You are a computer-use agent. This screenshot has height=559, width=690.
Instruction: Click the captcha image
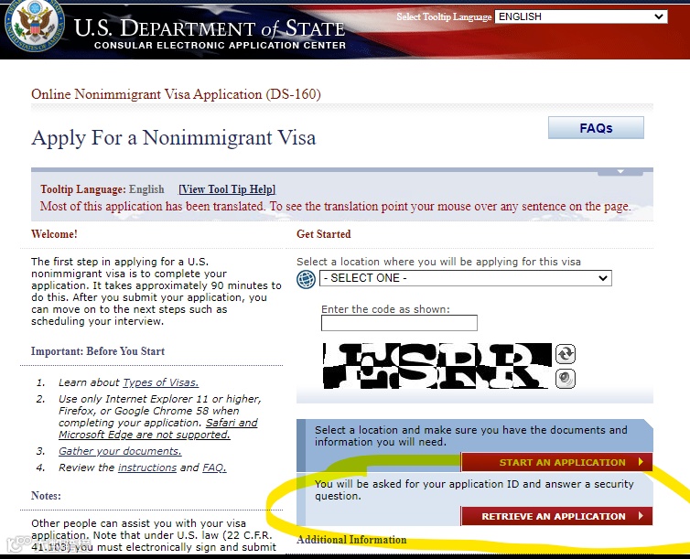(437, 366)
